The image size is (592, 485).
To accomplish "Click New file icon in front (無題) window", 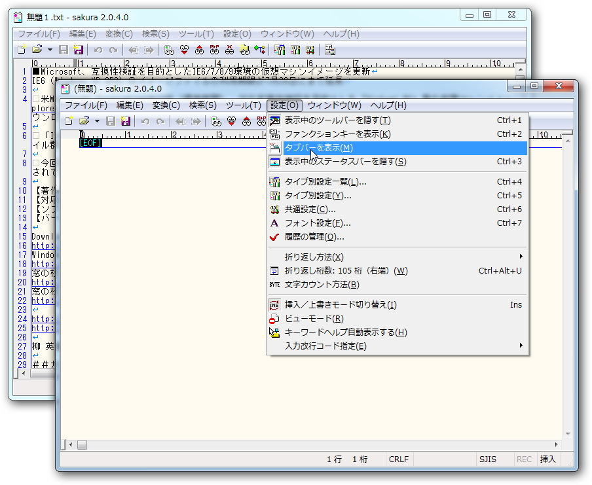I will (69, 121).
